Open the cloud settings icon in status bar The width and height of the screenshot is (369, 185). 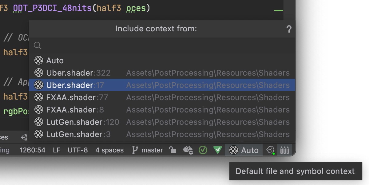click(188, 150)
